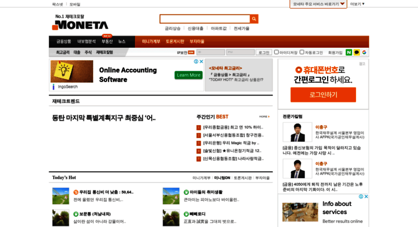418x227 pixels.
Task: Click the thumbnail beside 삐삐로디 post
Action: point(171,218)
